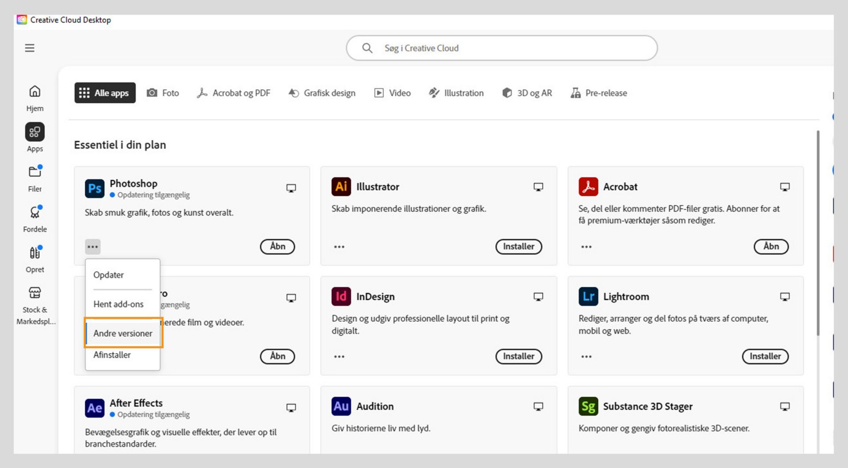
Task: Collapse Photoshop's three-dot options menu
Action: [x=93, y=247]
